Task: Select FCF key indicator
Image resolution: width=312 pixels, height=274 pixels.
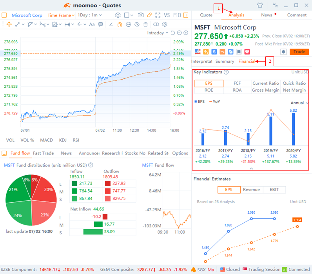Action: [237, 83]
